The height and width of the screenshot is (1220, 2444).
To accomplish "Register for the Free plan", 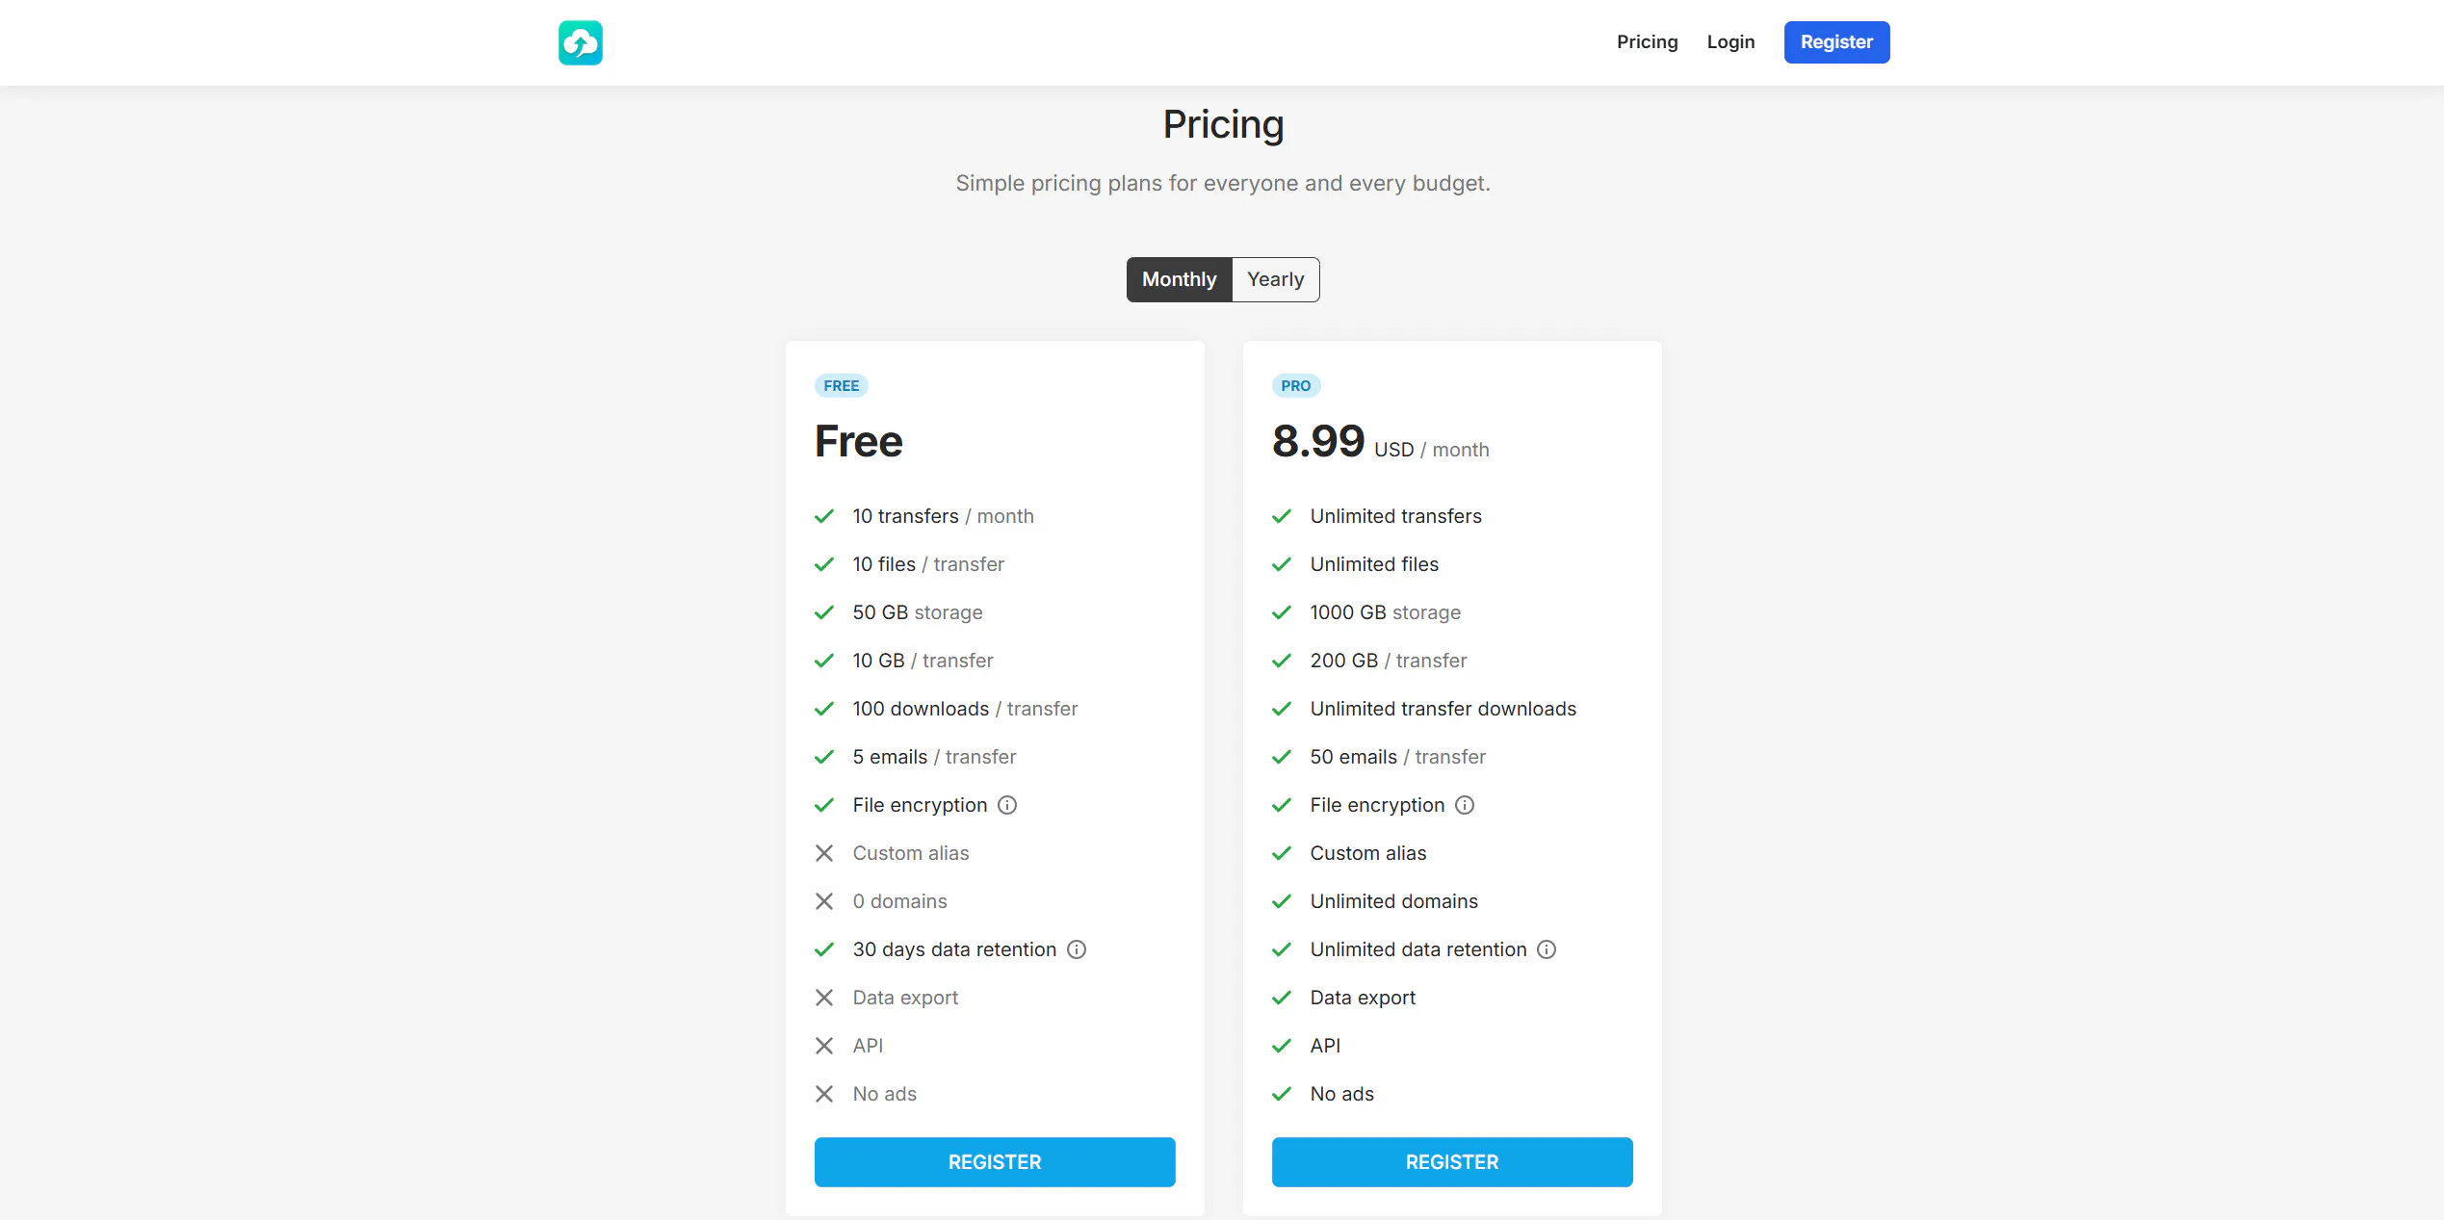I will click(995, 1162).
